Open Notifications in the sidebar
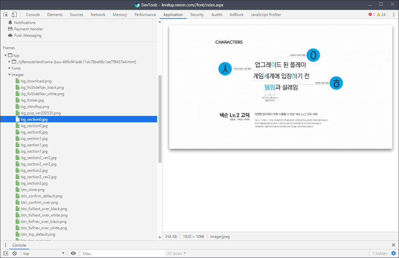This screenshot has width=399, height=258. 25,23
